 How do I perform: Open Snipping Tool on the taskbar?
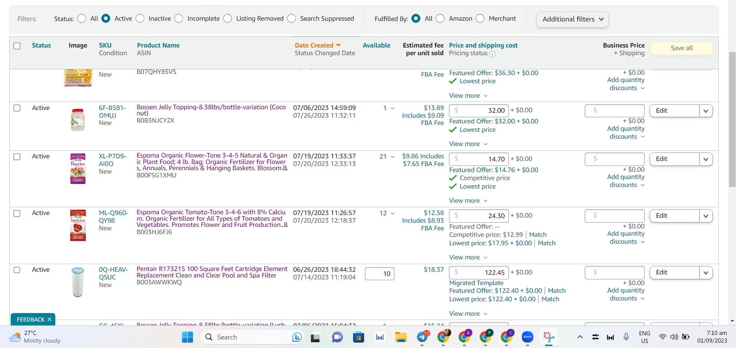coord(549,337)
